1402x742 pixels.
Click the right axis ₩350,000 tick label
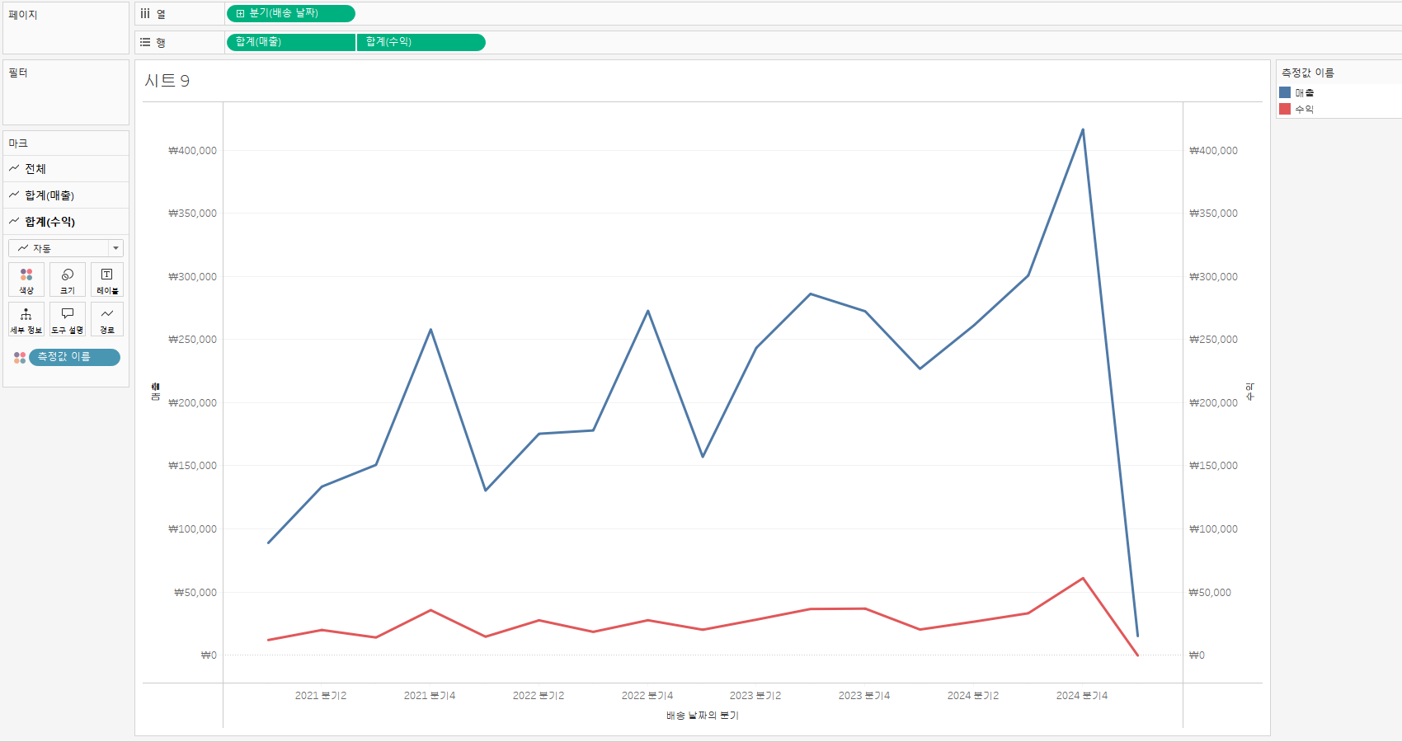tap(1213, 214)
